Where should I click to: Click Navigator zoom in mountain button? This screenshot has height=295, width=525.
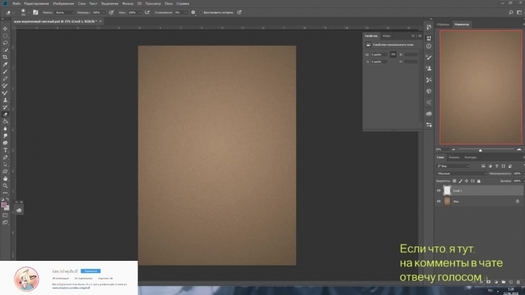(519, 149)
